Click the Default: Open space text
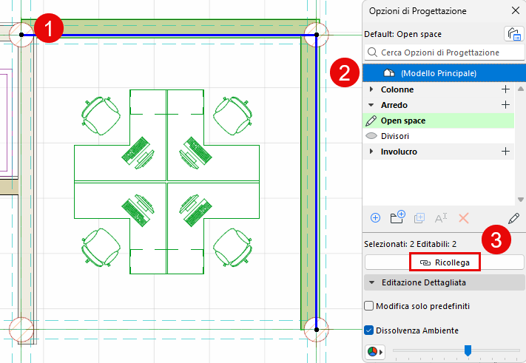Screen dimensions: 526x363 pyautogui.click(x=402, y=34)
